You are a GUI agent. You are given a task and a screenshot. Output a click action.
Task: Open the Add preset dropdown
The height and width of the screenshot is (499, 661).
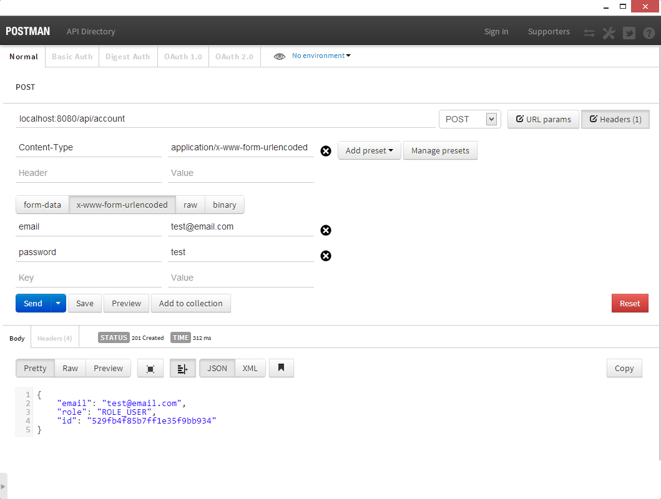pyautogui.click(x=370, y=151)
